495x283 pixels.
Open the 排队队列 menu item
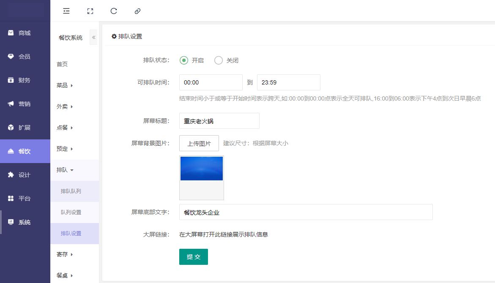coord(71,191)
